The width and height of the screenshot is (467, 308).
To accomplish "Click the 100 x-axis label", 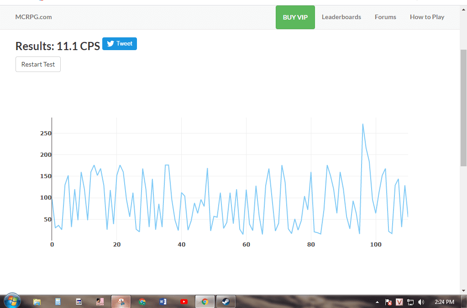I will (x=376, y=244).
